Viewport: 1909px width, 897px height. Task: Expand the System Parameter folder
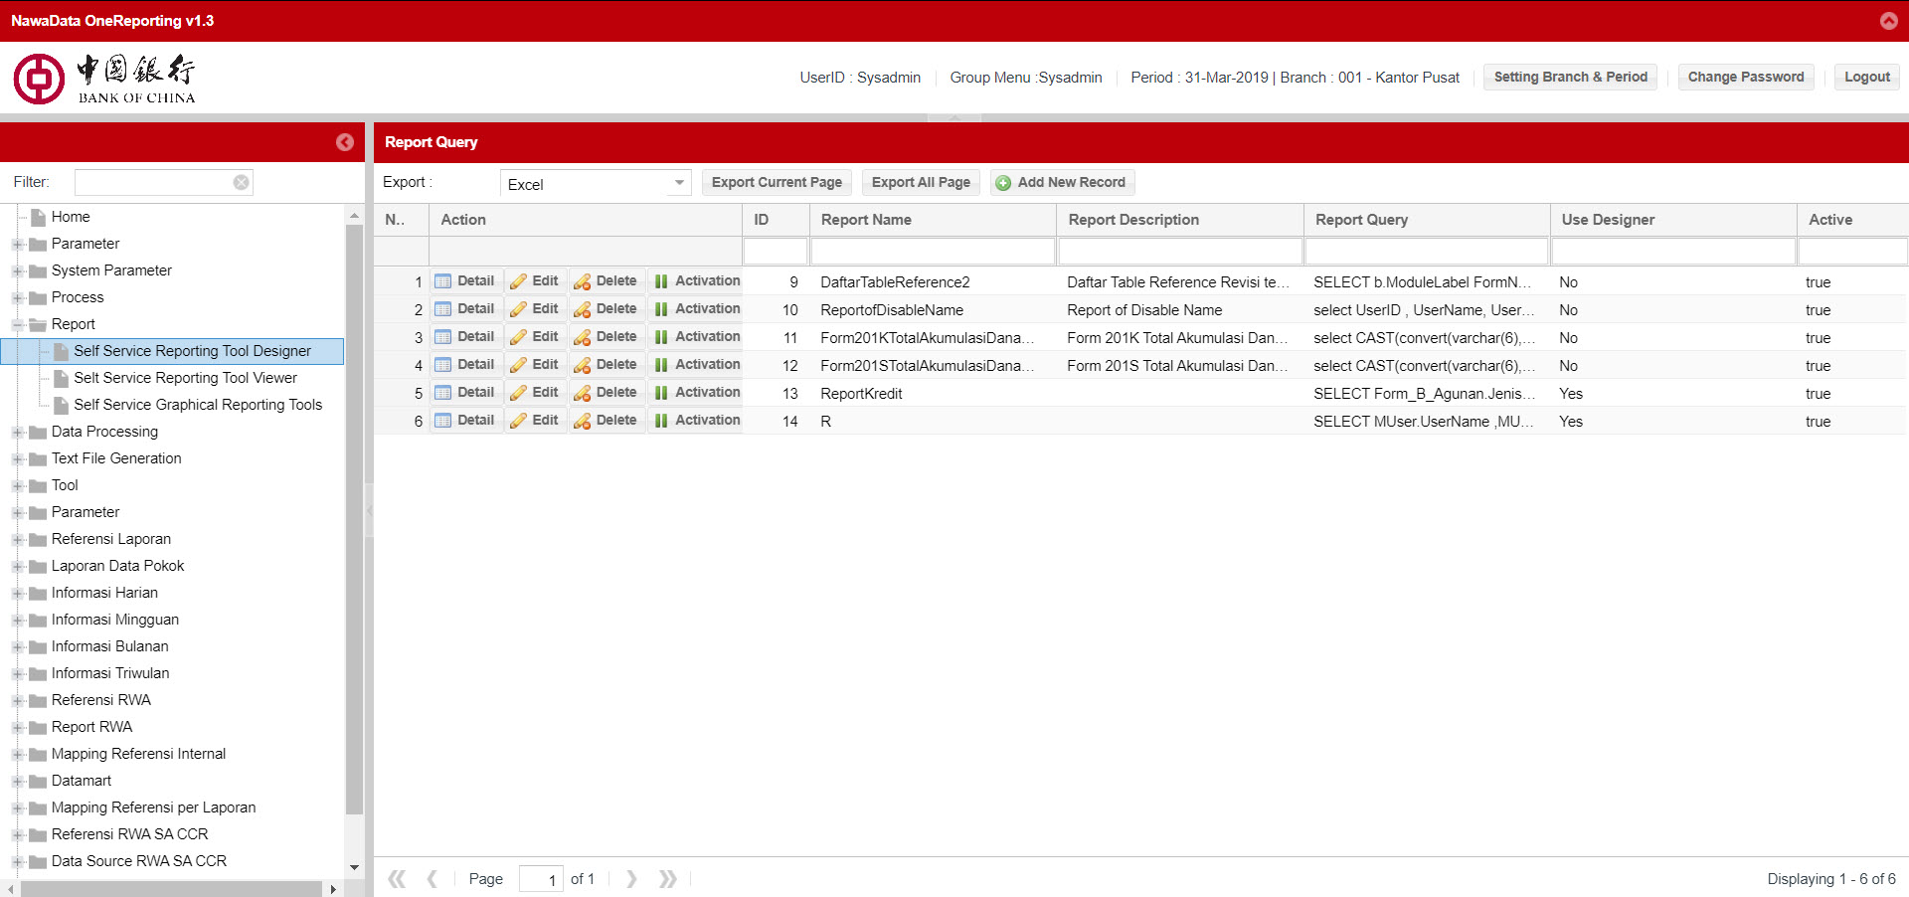coord(18,270)
